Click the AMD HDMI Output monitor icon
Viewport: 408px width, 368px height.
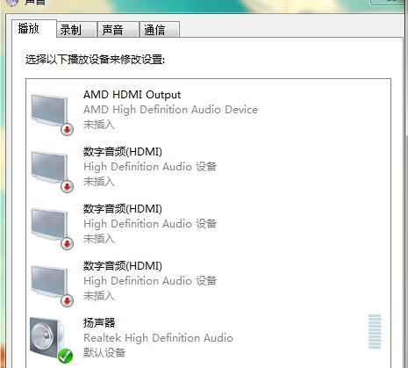(49, 110)
